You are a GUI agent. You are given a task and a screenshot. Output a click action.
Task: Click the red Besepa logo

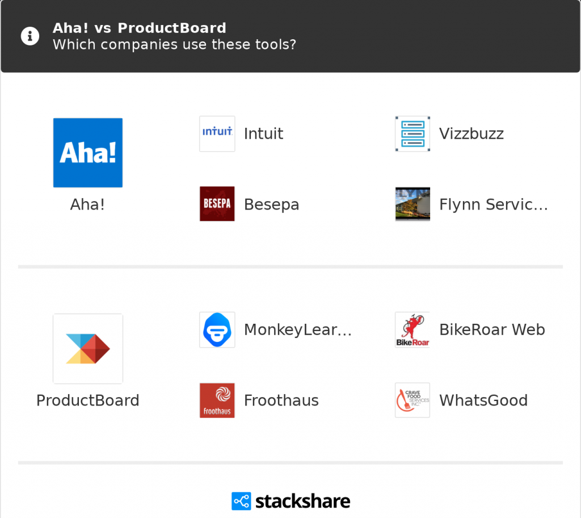coord(217,204)
